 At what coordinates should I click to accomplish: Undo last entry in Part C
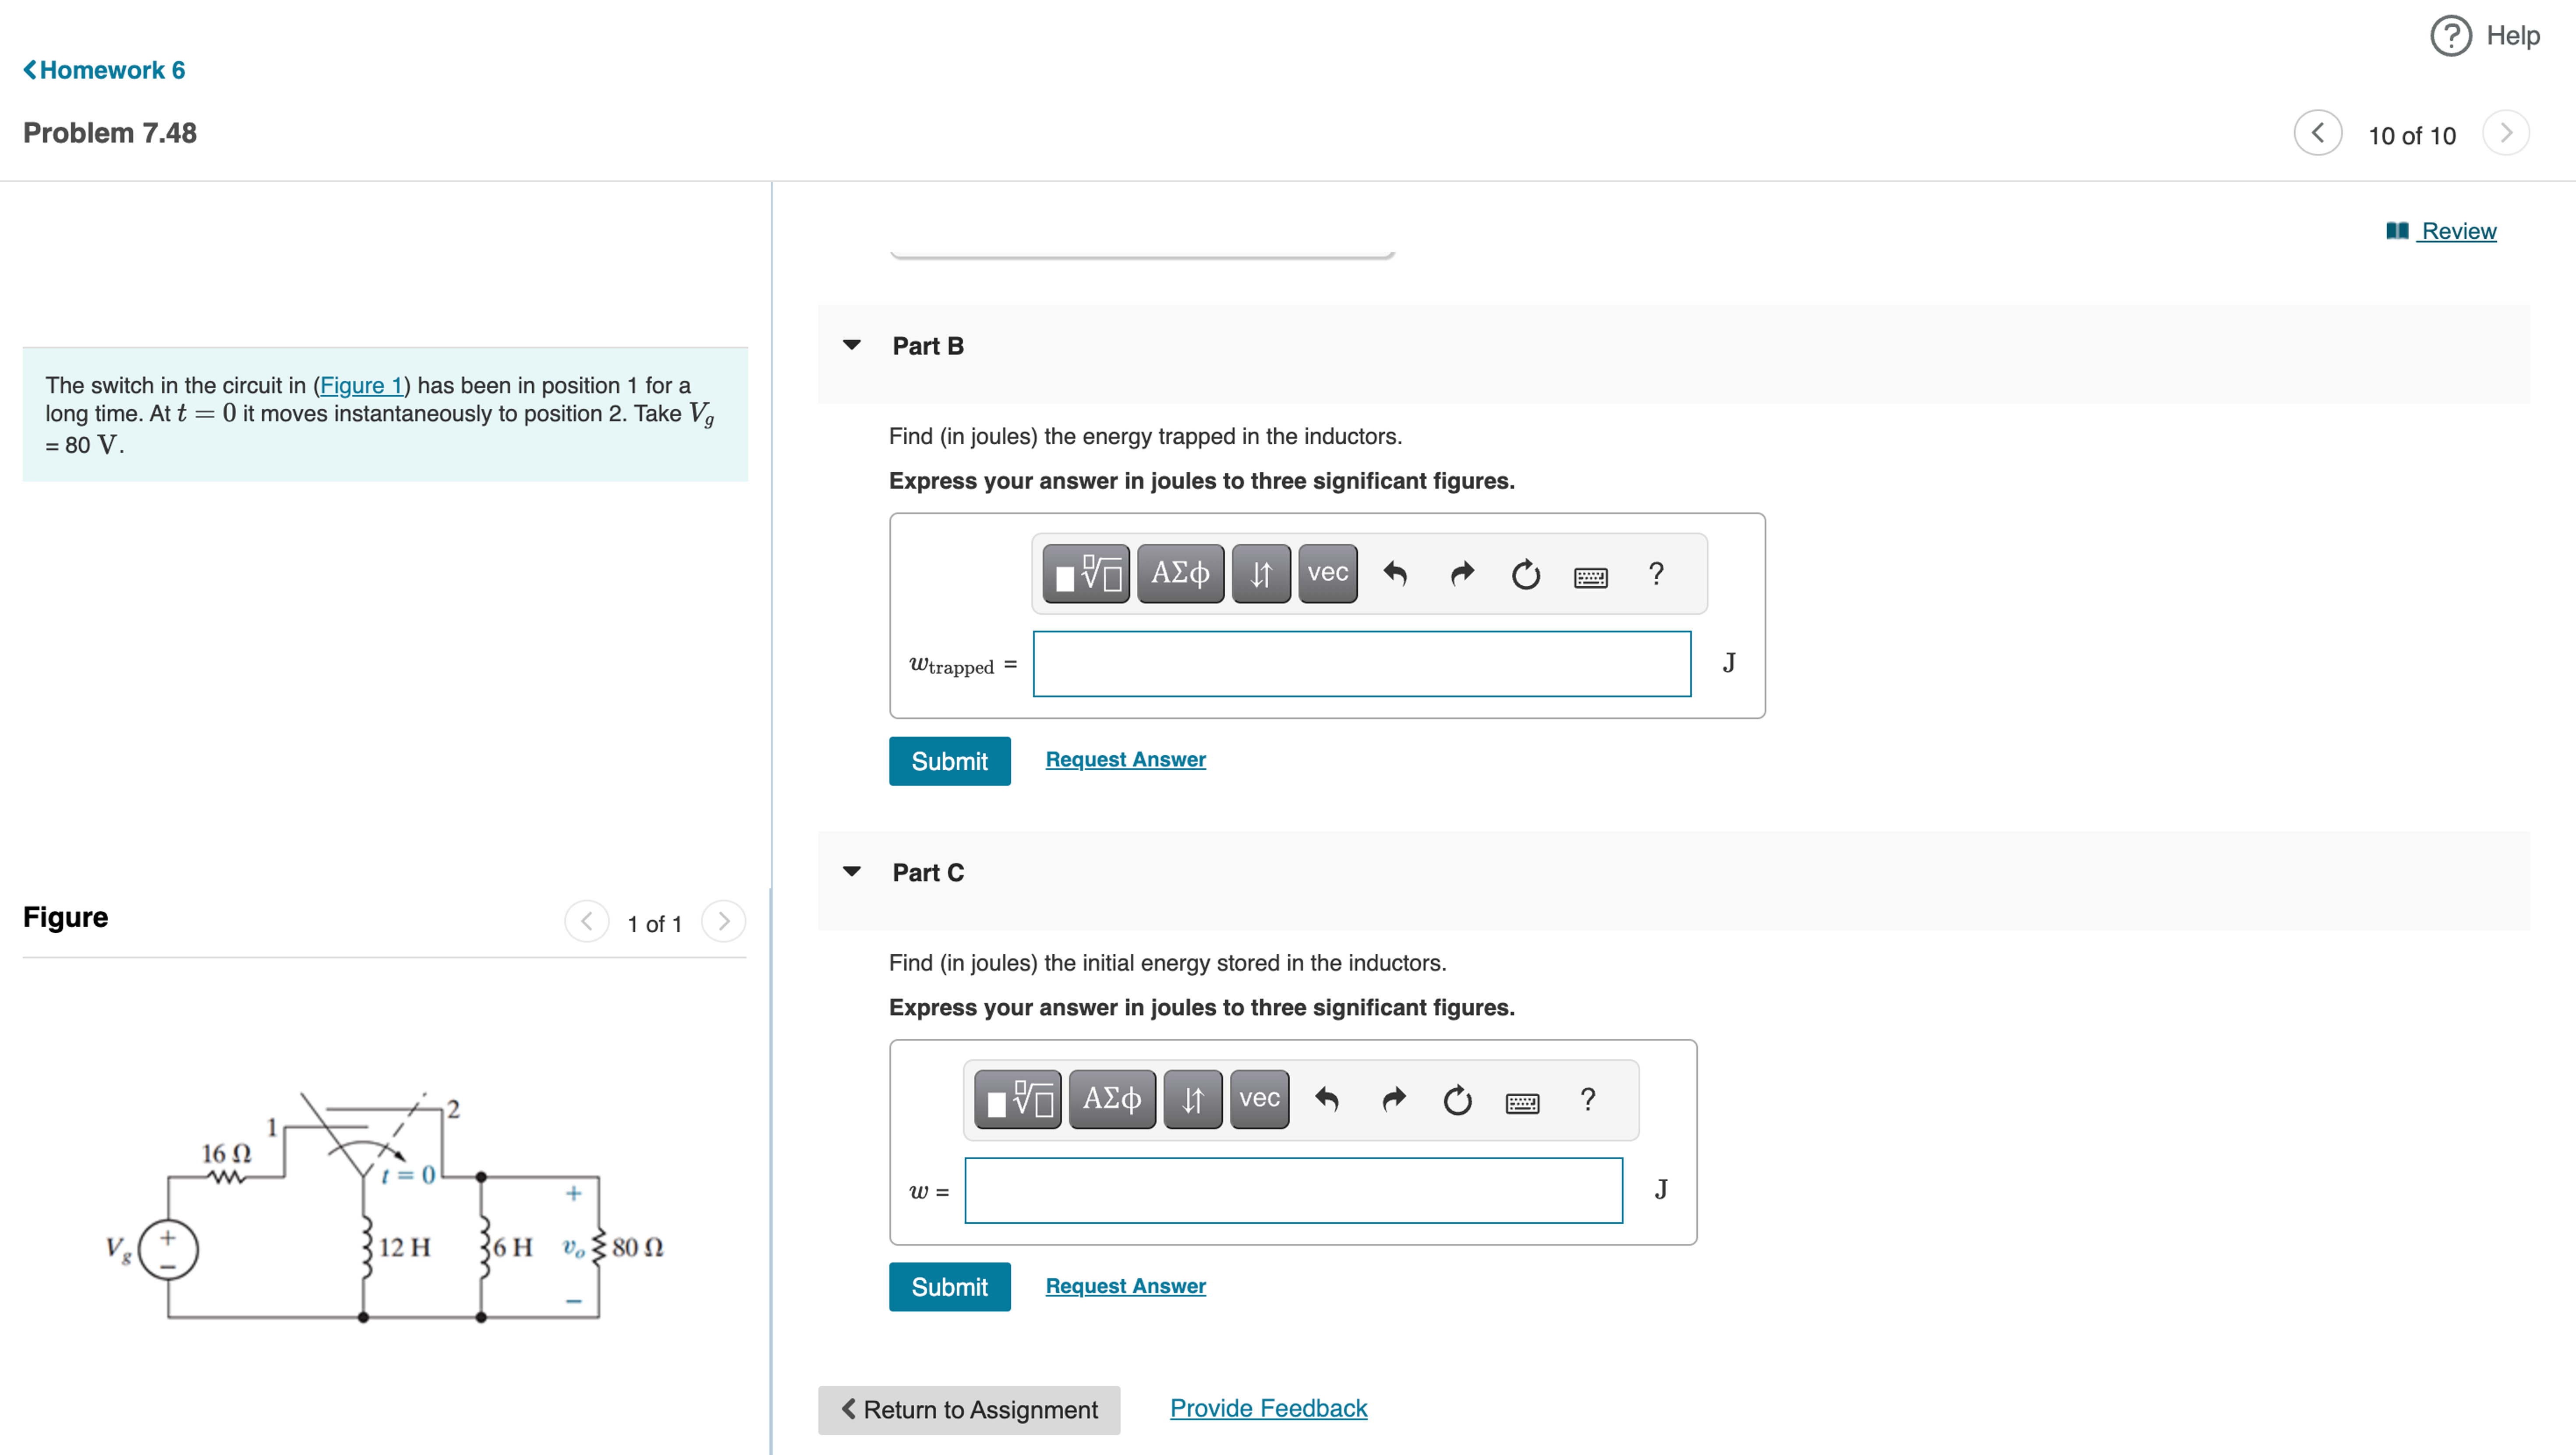[1328, 1100]
